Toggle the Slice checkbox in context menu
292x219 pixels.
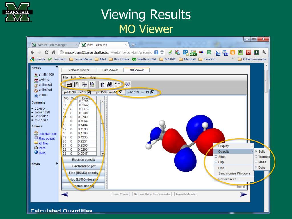click(x=216, y=157)
